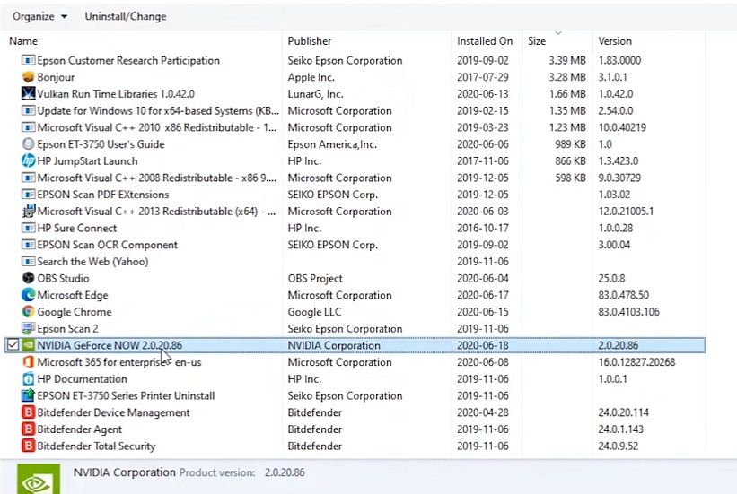737x494 pixels.
Task: Uncheck the NVIDIA GeForce NOW checkbox
Action: [13, 345]
